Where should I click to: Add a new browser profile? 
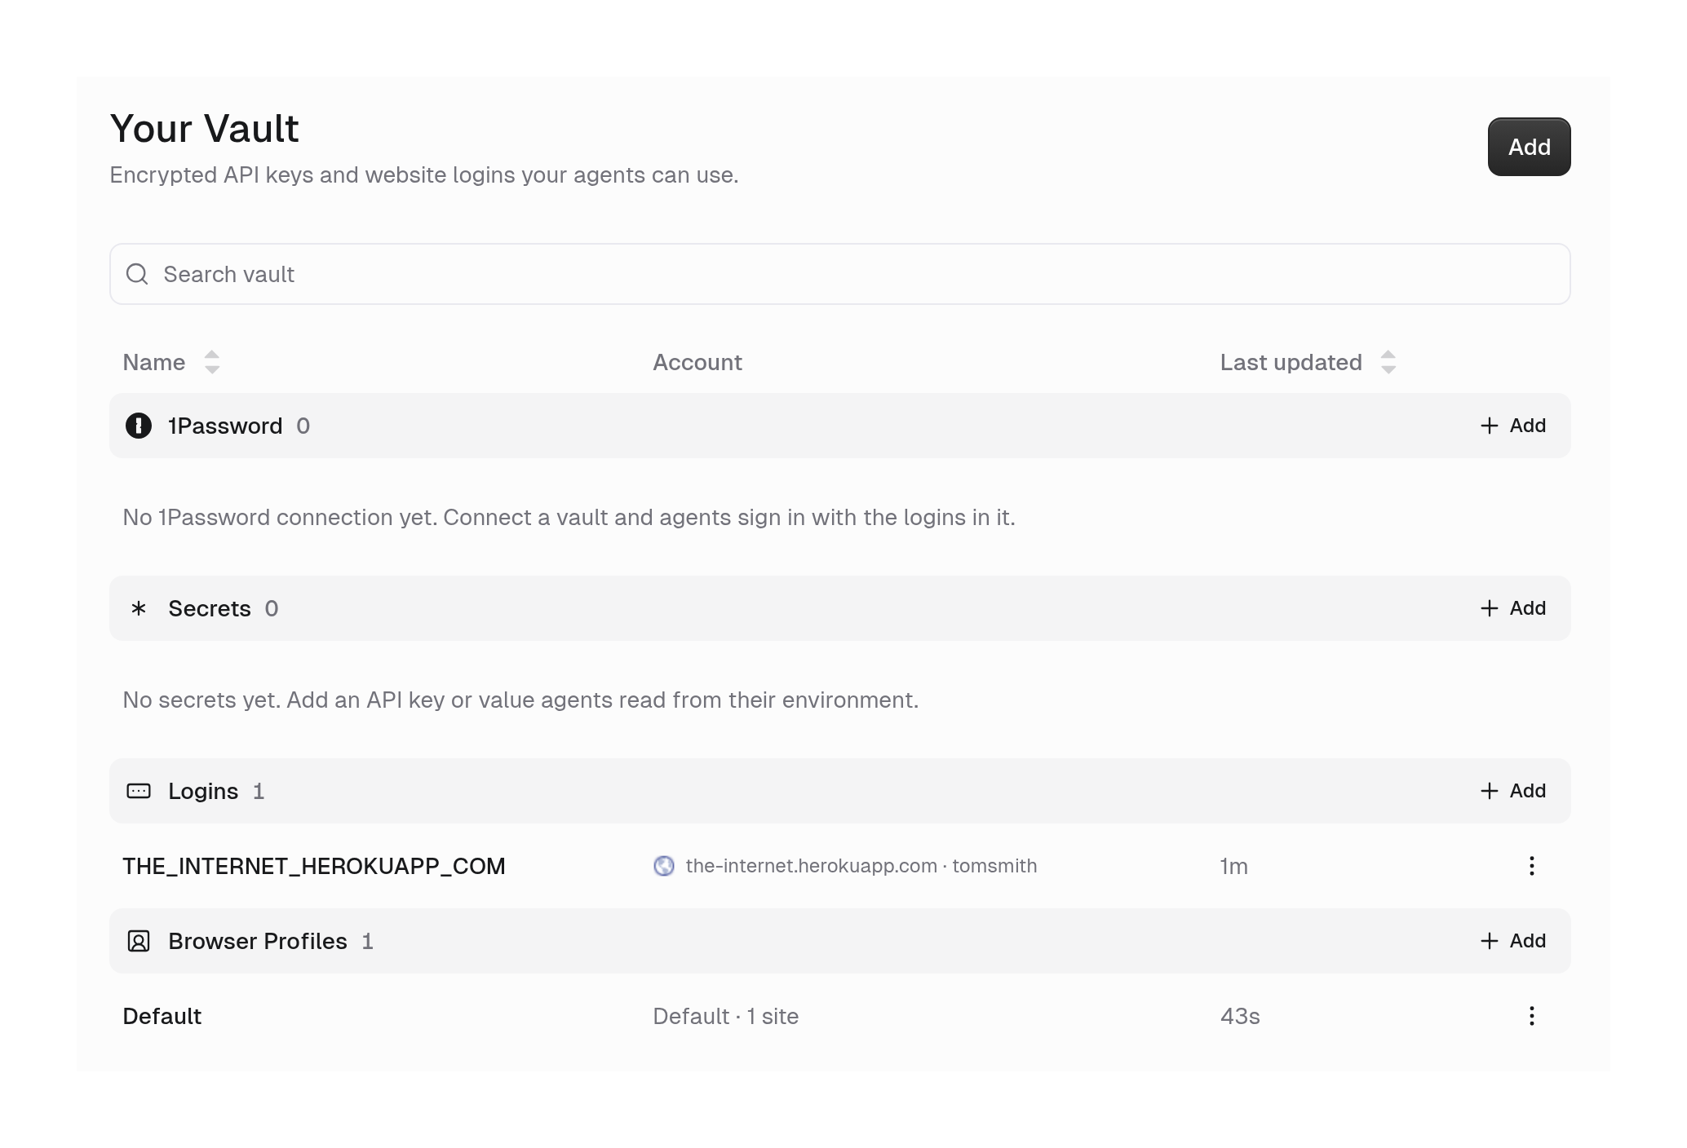[x=1513, y=941]
